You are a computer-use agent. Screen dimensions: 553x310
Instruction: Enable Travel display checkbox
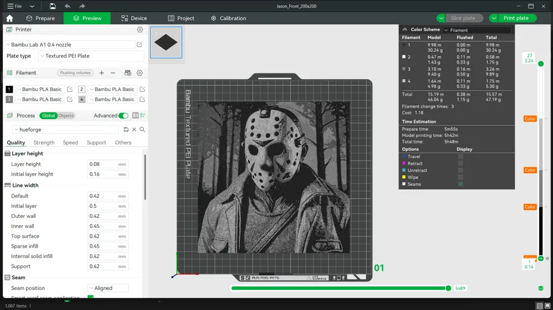[x=460, y=157]
